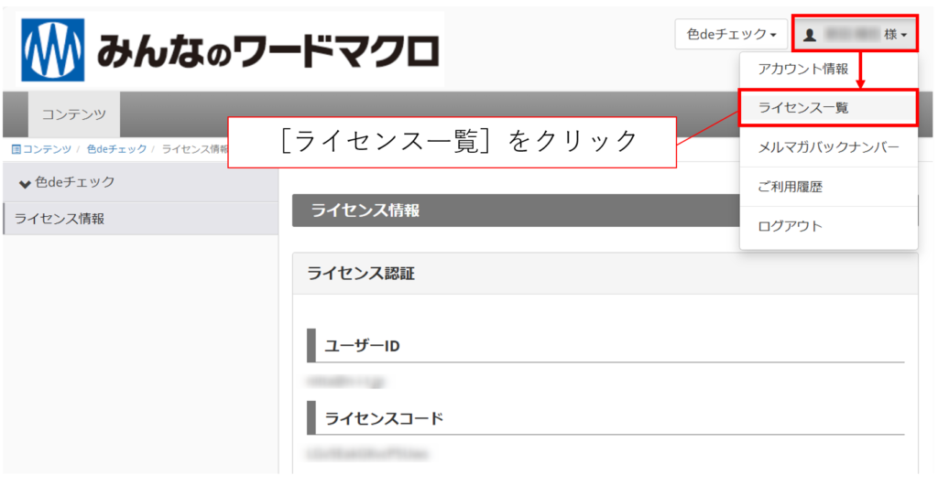Image resolution: width=938 pixels, height=486 pixels.
Task: Choose ライセンス一覧 in the dropdown menu
Action: click(x=802, y=108)
